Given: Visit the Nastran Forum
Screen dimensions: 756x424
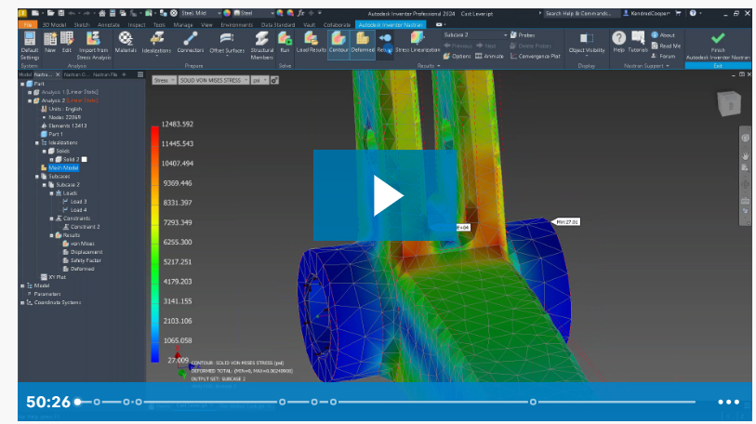Looking at the screenshot, I should point(663,57).
